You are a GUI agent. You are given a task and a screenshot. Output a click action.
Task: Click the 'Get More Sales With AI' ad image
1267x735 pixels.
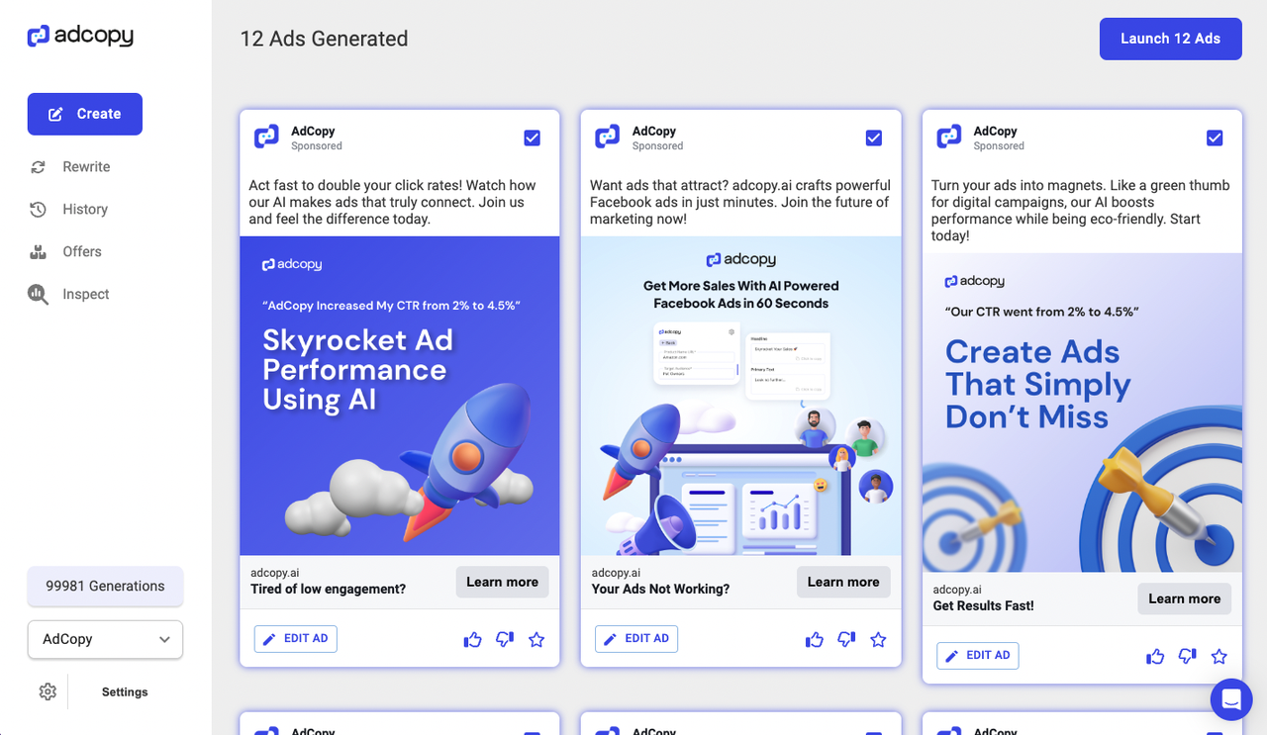click(x=741, y=396)
